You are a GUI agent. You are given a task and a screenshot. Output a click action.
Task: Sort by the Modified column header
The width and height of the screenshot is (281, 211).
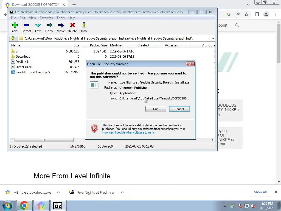tap(122, 45)
